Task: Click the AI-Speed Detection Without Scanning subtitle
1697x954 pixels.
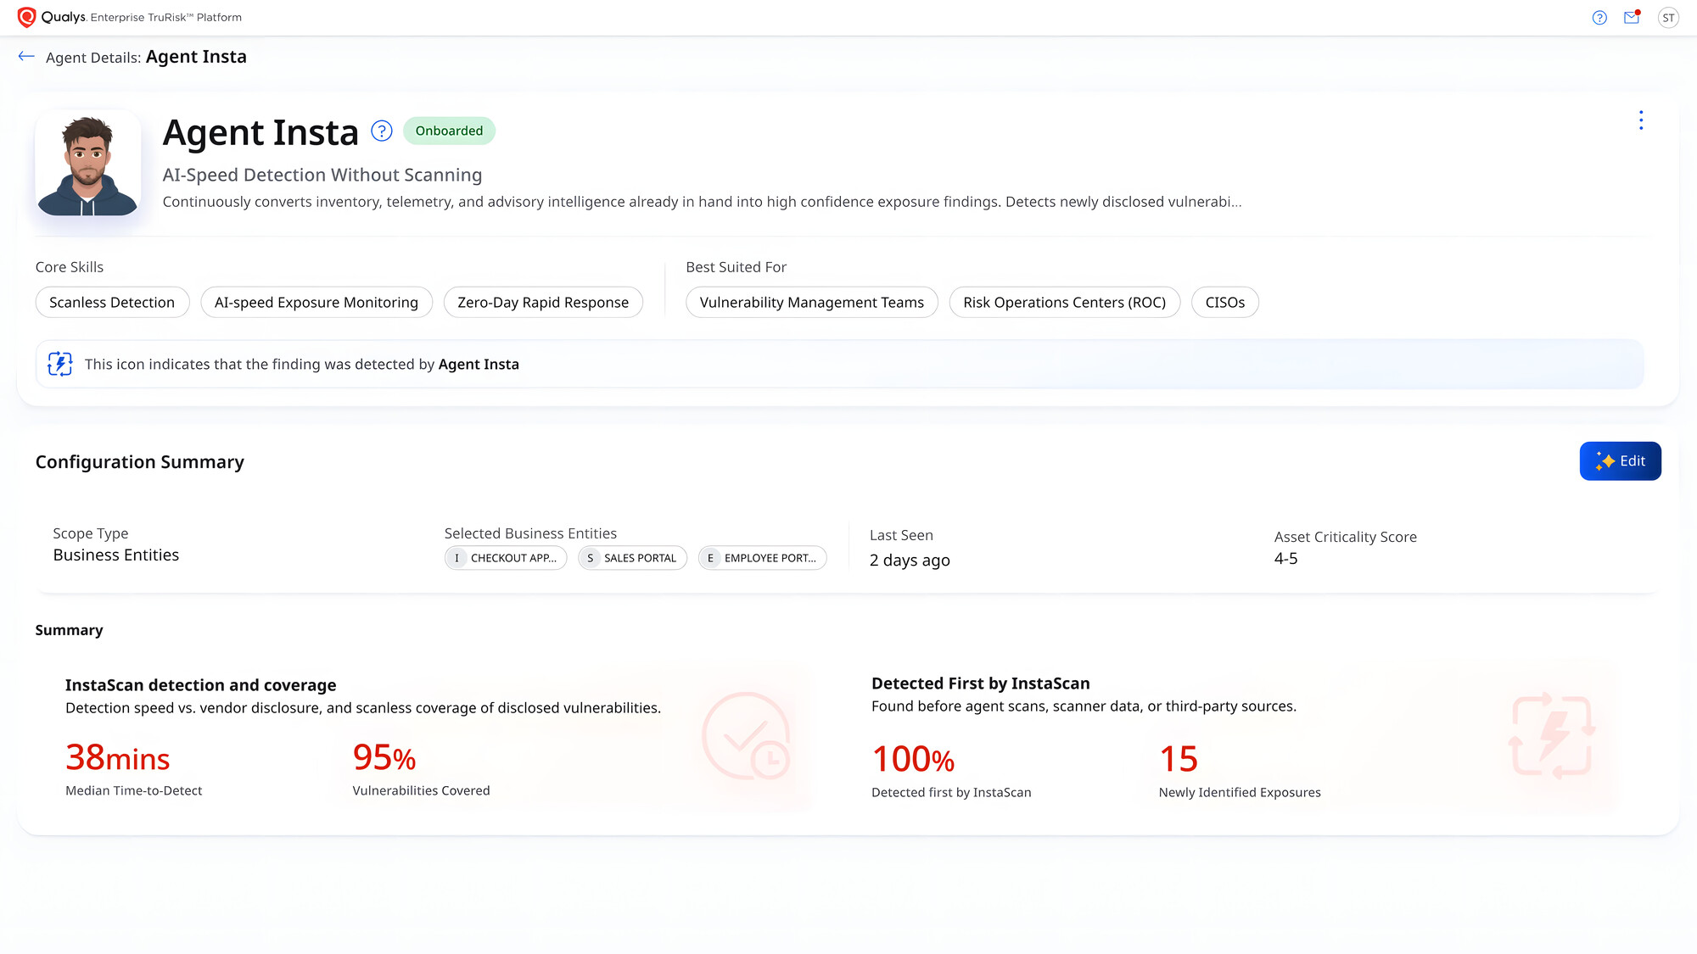Action: click(x=322, y=175)
